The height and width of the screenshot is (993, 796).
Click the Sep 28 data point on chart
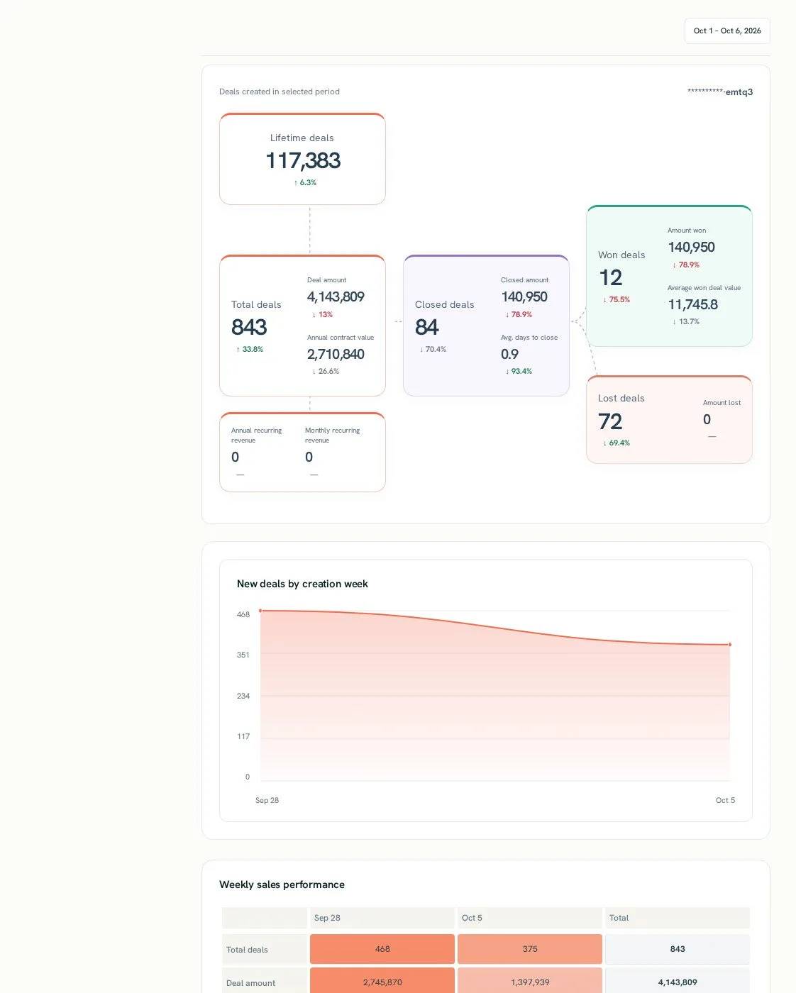pyautogui.click(x=260, y=611)
